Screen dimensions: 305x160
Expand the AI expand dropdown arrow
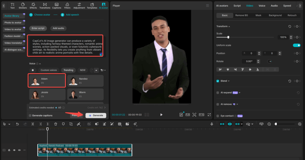pos(240,93)
